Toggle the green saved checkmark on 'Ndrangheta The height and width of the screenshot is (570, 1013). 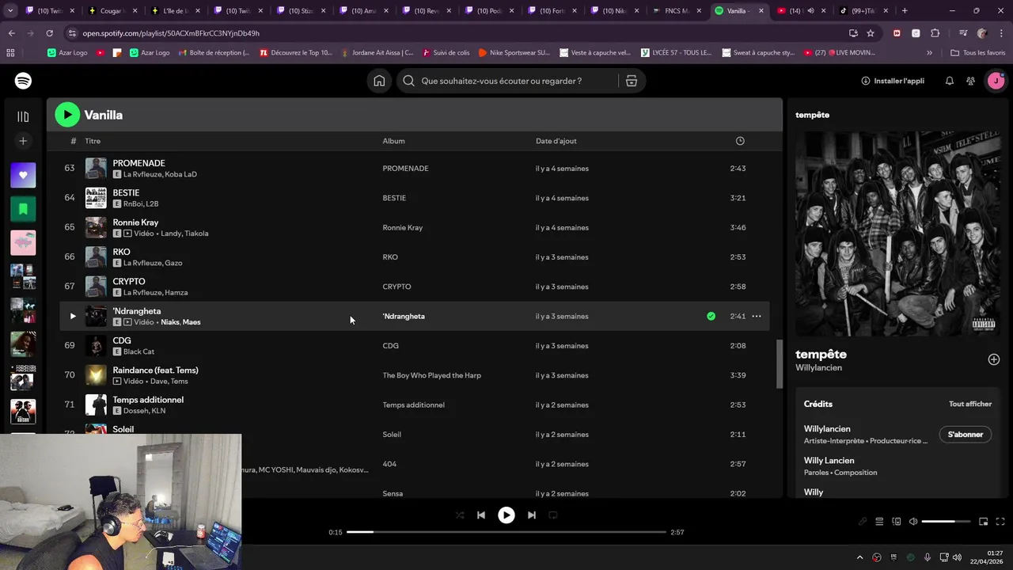[x=711, y=316]
